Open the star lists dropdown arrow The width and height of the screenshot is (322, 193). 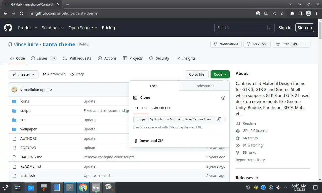point(306,44)
